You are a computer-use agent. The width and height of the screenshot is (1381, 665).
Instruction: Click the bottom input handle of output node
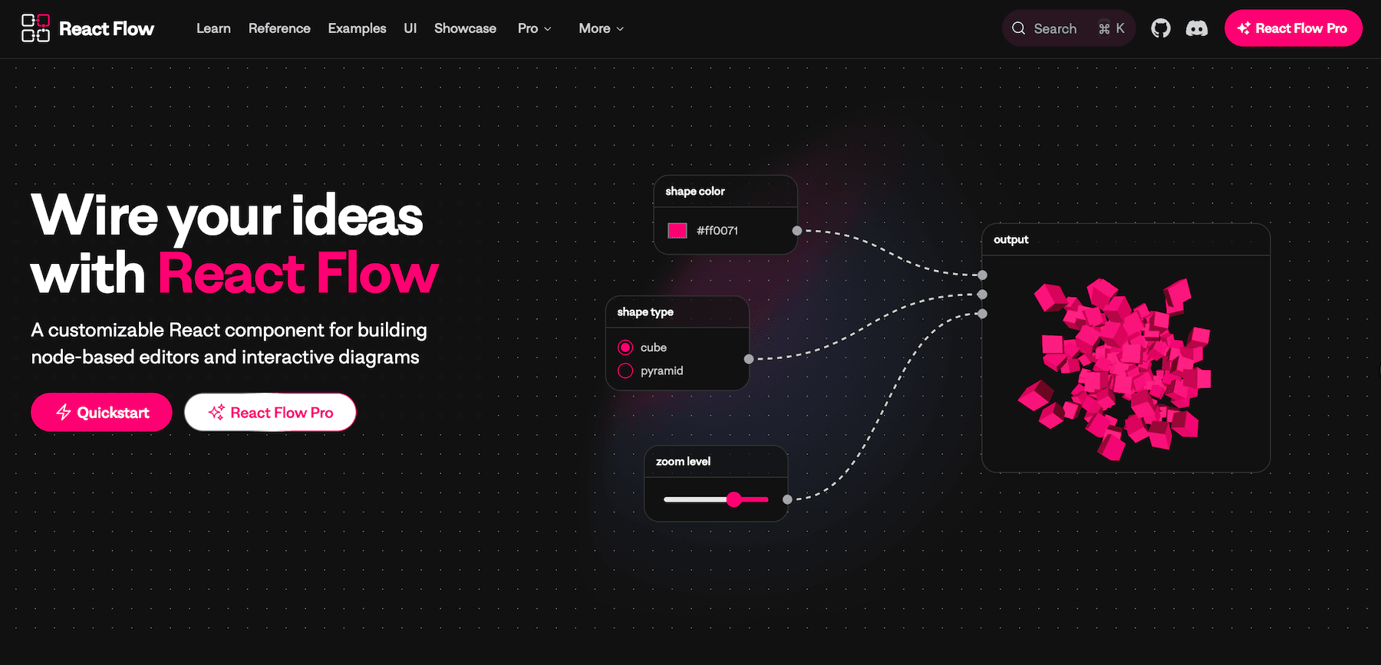click(983, 314)
